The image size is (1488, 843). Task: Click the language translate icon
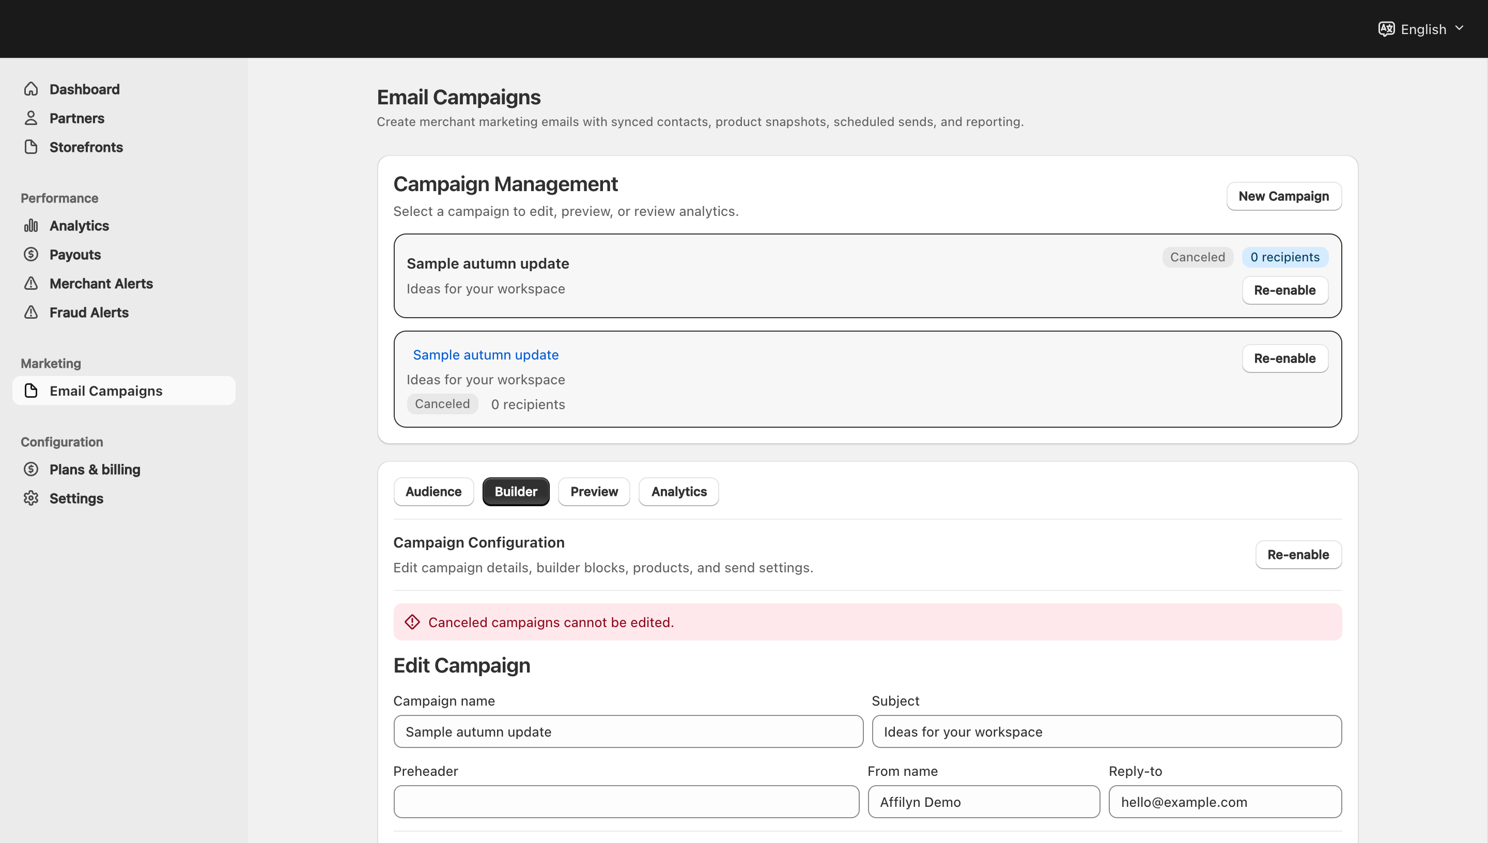pyautogui.click(x=1386, y=29)
